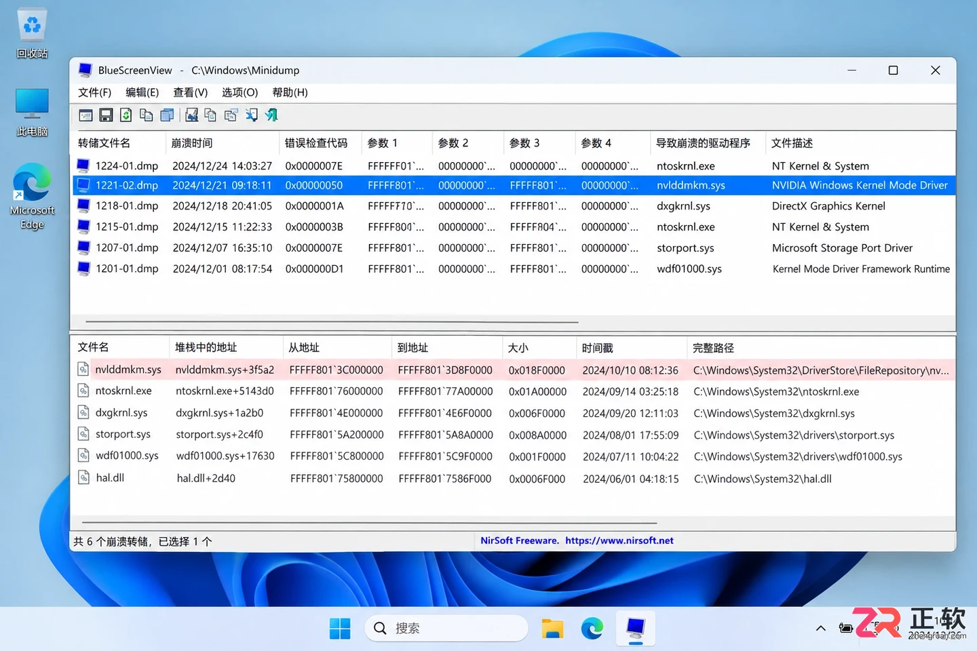The image size is (977, 651).
Task: Sort lower pane by 大小 header
Action: tap(539, 347)
